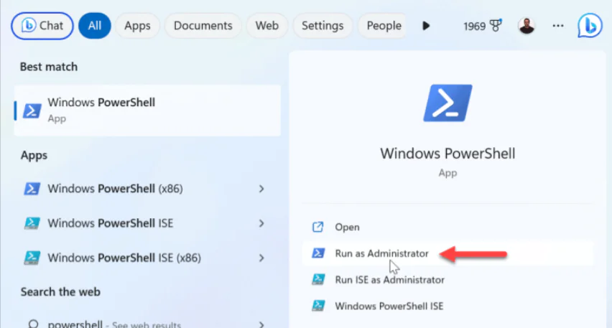Choose Run as Administrator
612x328 pixels.
[x=448, y=253]
